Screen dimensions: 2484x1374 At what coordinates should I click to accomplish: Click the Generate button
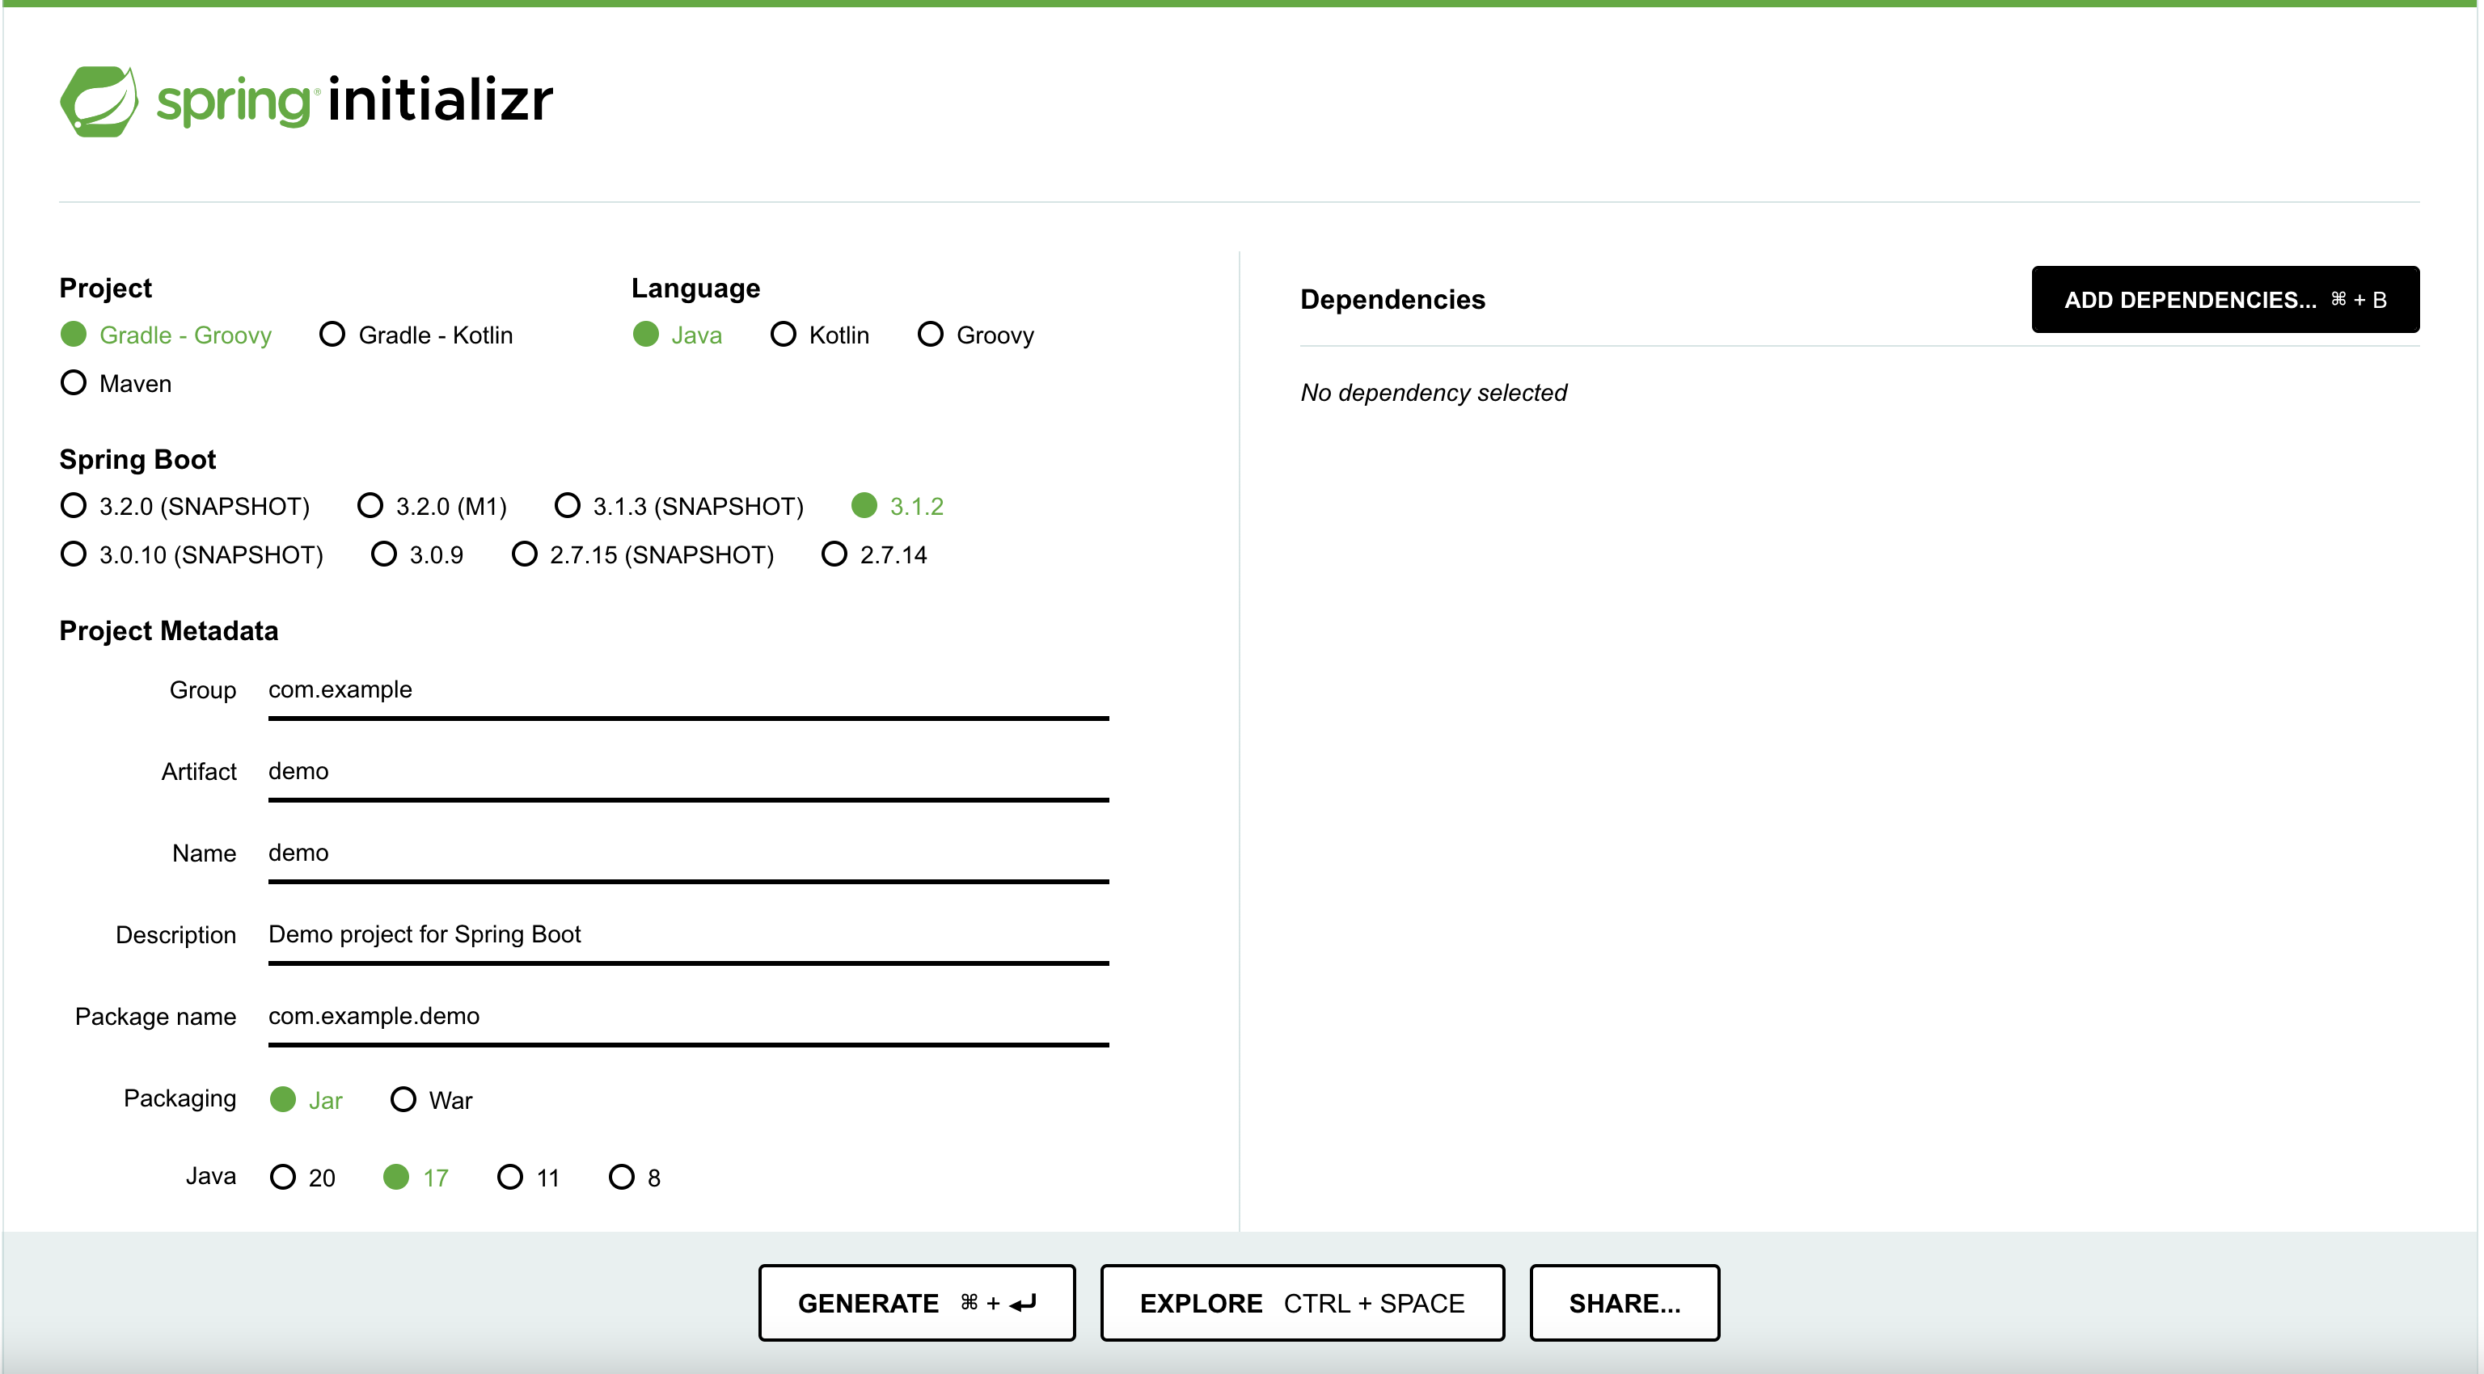(x=916, y=1303)
